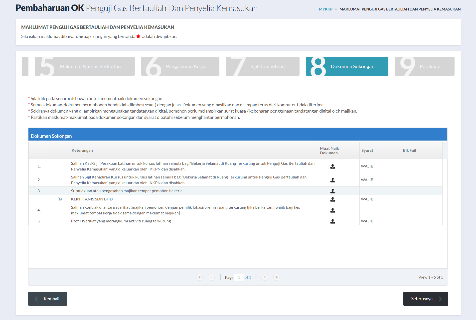Upload file for KLINIK ANIS SDN BHD
Viewport: 476px width, 320px height.
tap(332, 199)
